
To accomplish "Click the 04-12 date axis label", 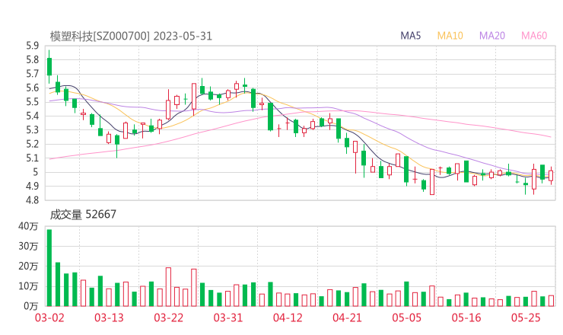I will (x=288, y=317).
